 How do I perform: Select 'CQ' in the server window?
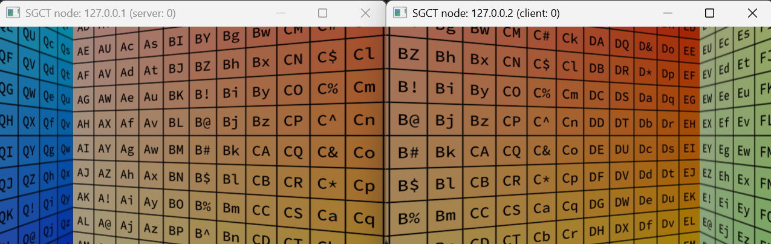(293, 152)
